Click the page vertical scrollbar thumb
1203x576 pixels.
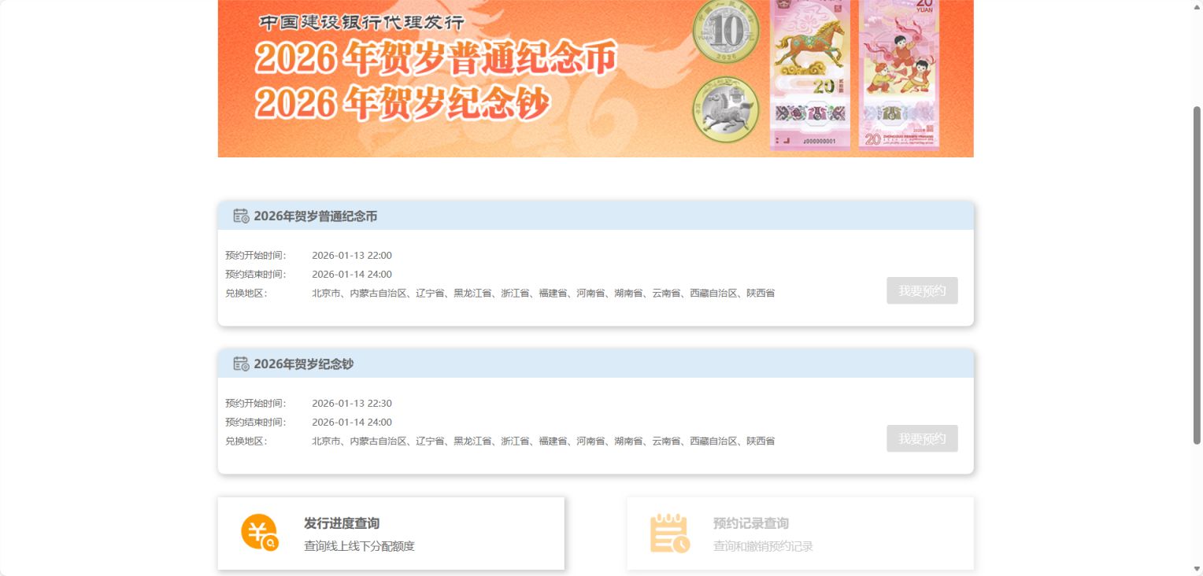(1197, 275)
